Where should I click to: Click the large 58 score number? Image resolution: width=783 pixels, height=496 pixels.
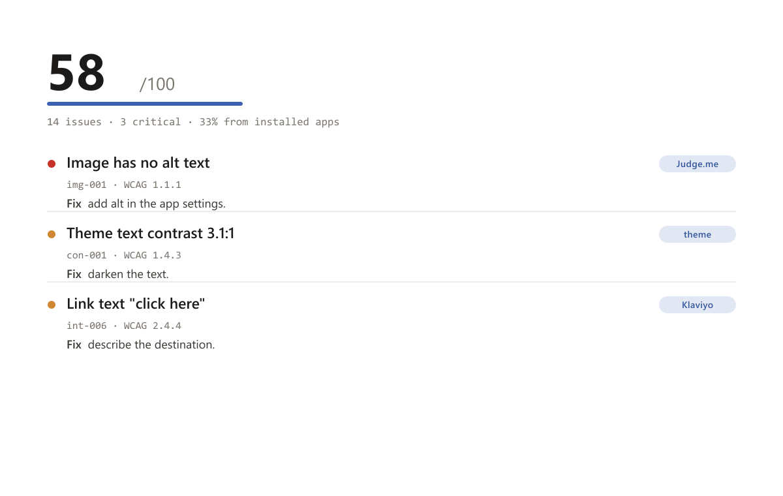coord(77,72)
